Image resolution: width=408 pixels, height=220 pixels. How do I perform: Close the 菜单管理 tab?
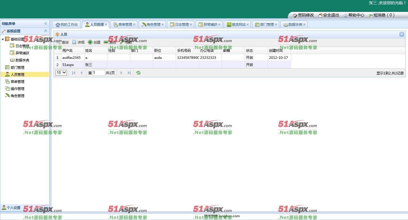pos(134,25)
